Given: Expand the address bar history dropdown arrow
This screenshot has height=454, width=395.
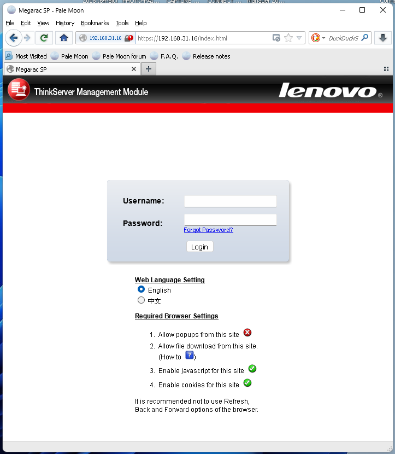Looking at the screenshot, I should [299, 38].
